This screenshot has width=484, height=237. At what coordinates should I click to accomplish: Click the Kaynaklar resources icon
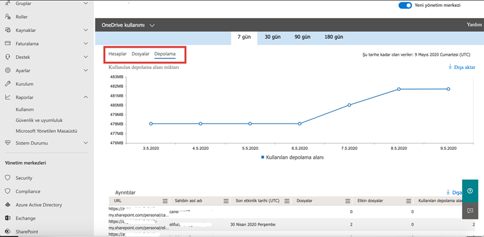(8, 30)
